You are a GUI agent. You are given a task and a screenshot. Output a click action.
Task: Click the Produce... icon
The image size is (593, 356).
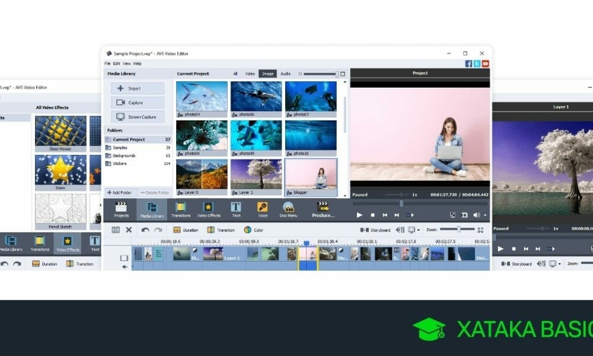coord(323,209)
